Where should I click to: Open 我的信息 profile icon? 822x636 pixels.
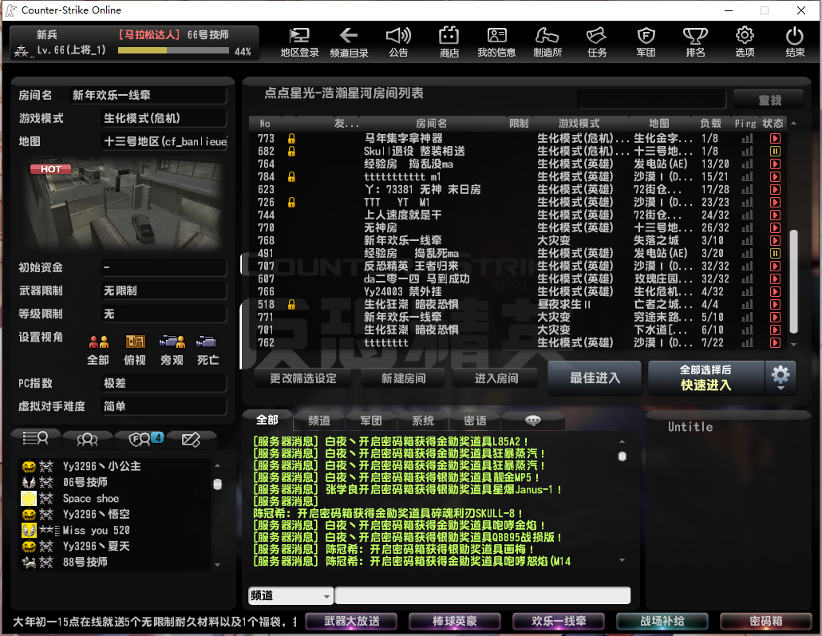(x=496, y=42)
